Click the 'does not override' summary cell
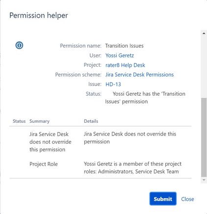 click(51, 142)
